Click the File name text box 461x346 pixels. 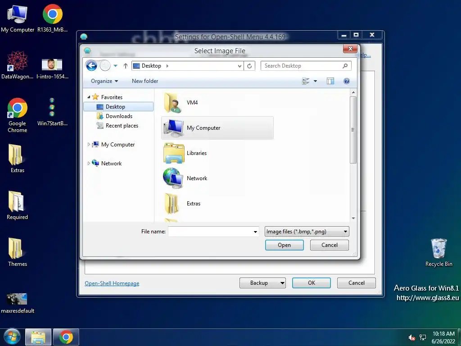[x=210, y=232]
